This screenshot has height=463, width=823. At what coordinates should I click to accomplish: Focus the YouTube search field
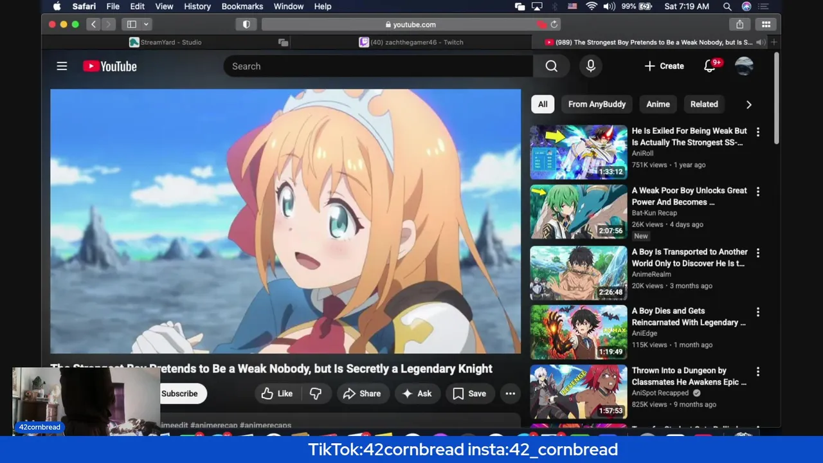click(x=378, y=66)
